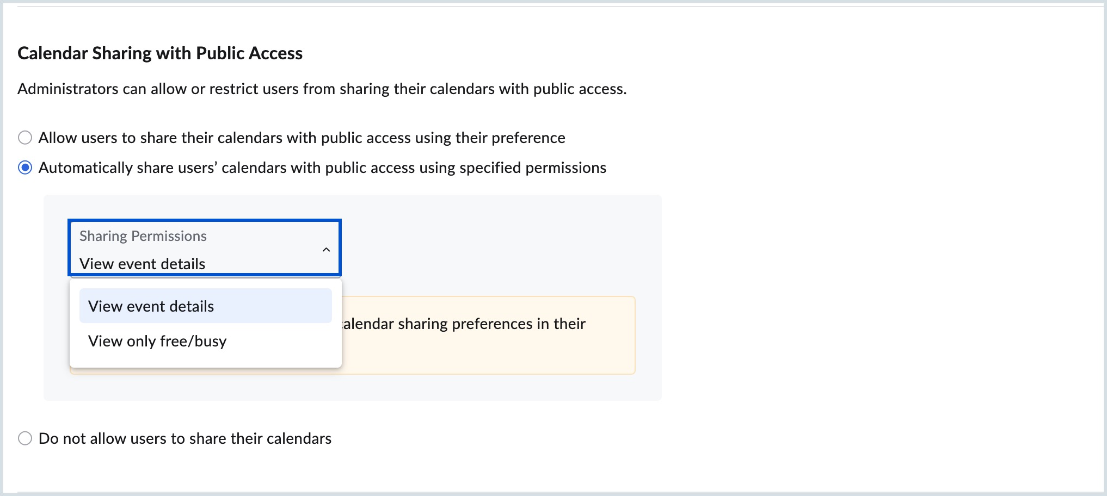Screen dimensions: 1107x496
Task: Click the empty gray panel area right of the dropdown
Action: [x=490, y=245]
